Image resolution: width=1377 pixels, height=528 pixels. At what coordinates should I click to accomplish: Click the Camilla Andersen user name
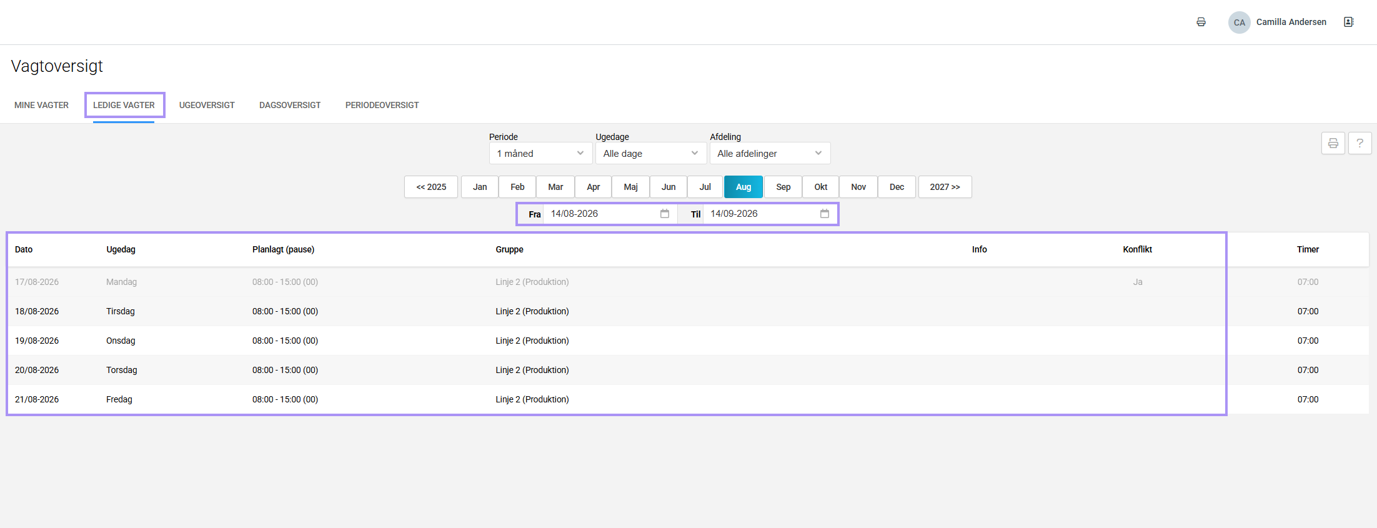pyautogui.click(x=1291, y=22)
